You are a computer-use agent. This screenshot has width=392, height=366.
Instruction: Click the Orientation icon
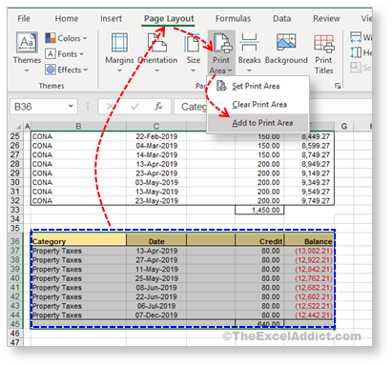(x=157, y=43)
